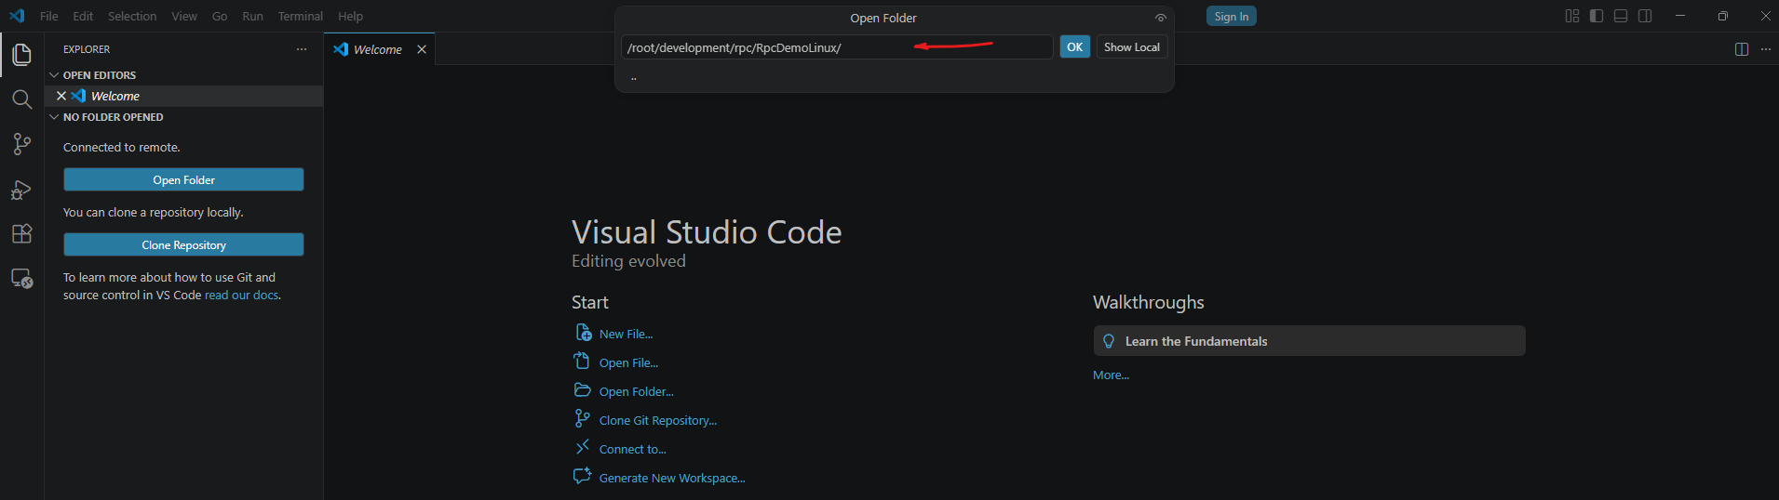The width and height of the screenshot is (1779, 500).
Task: Click the Explorer panel title
Action: tap(87, 49)
